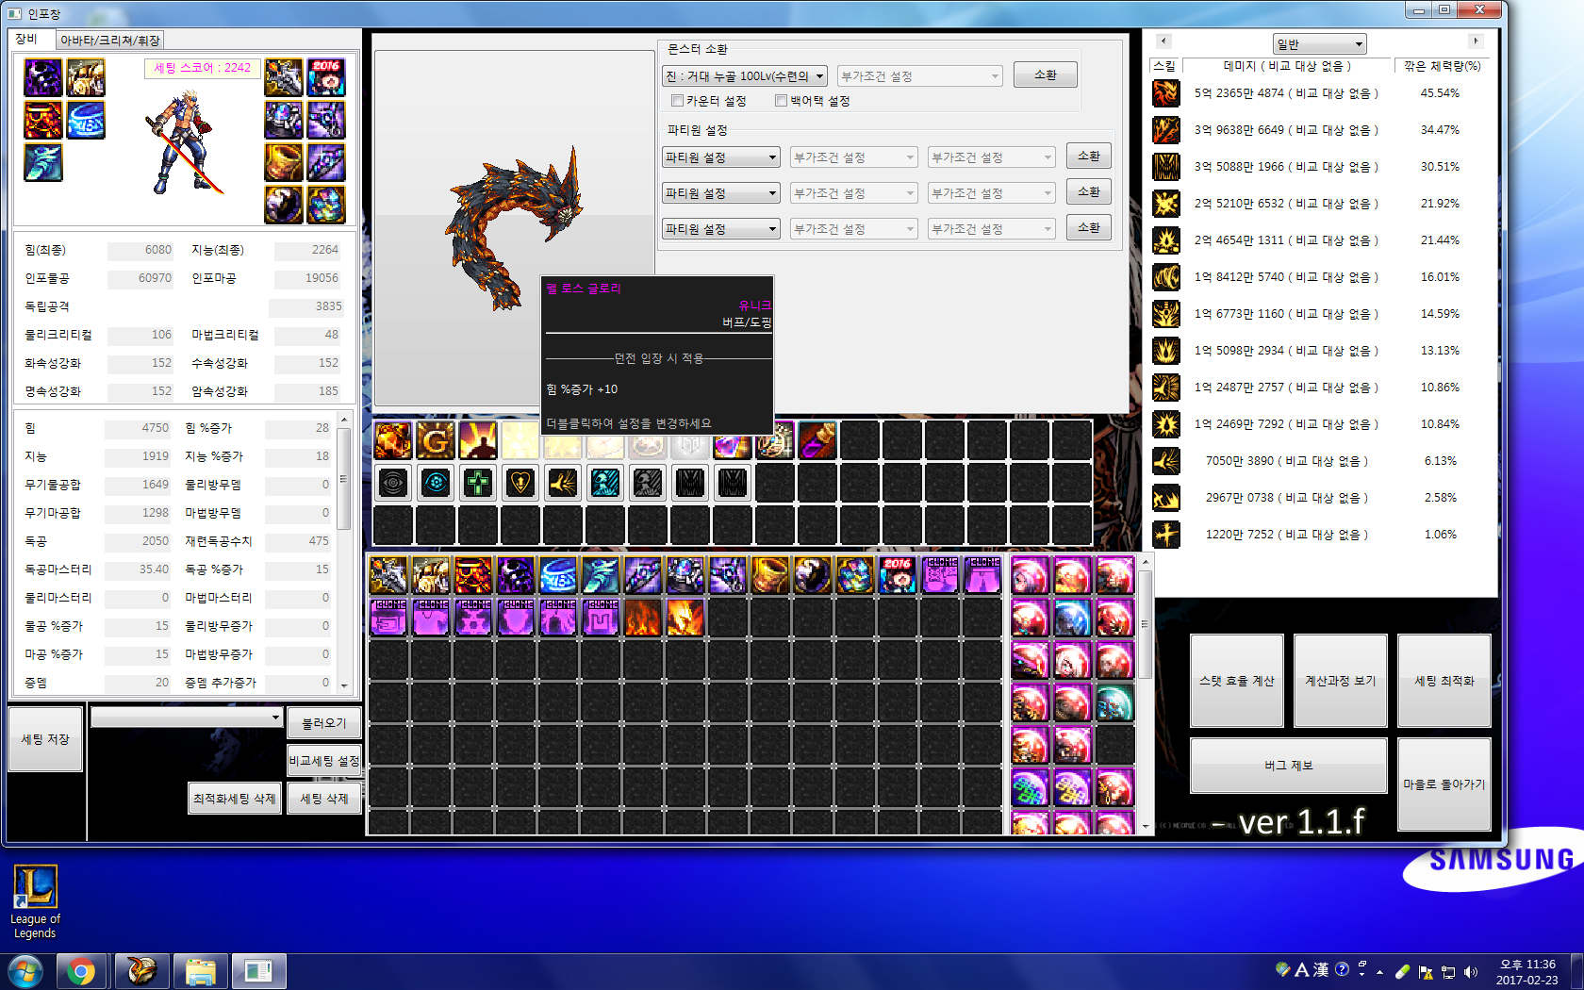Click the 데미지 ( 비교 대상 없음 ) column header

(1287, 66)
